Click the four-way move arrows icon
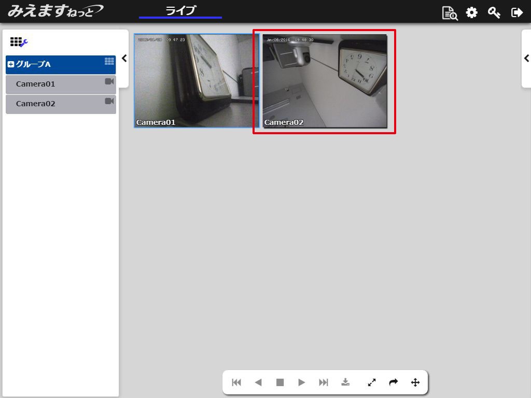 coord(415,382)
